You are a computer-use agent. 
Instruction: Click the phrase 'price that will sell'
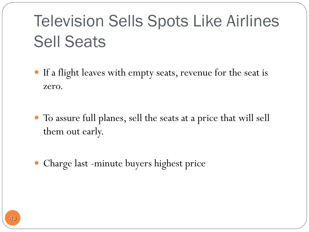(233, 118)
